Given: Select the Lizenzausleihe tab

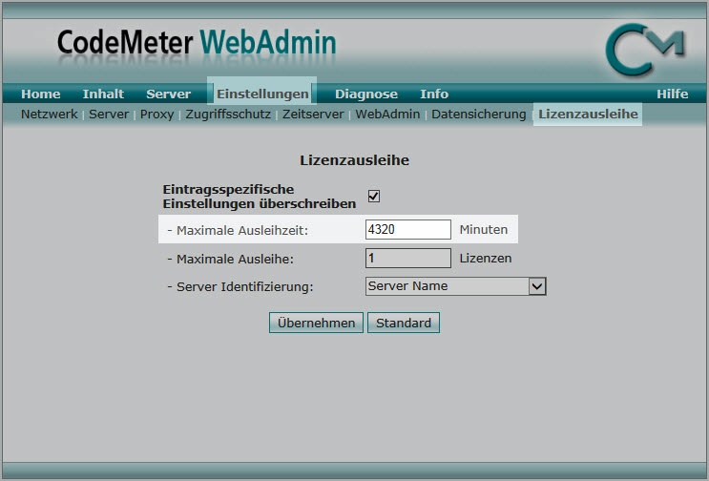Looking at the screenshot, I should click(588, 114).
